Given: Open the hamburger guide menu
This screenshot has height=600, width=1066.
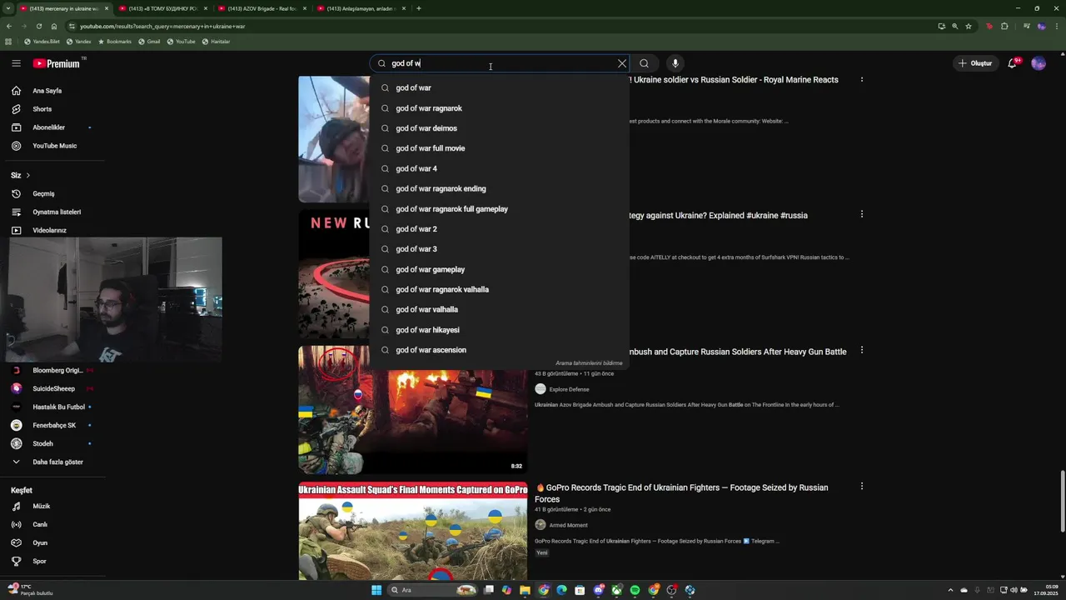Looking at the screenshot, I should [16, 63].
